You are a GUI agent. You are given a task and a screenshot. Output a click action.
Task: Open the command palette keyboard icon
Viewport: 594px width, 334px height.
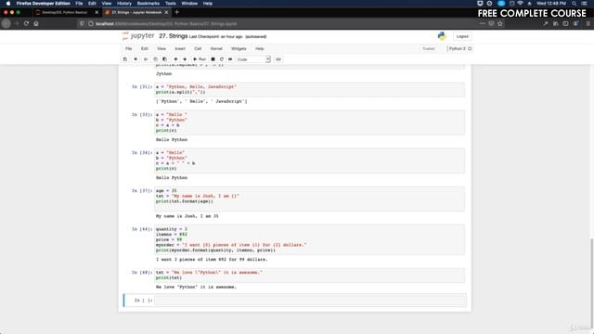278,59
